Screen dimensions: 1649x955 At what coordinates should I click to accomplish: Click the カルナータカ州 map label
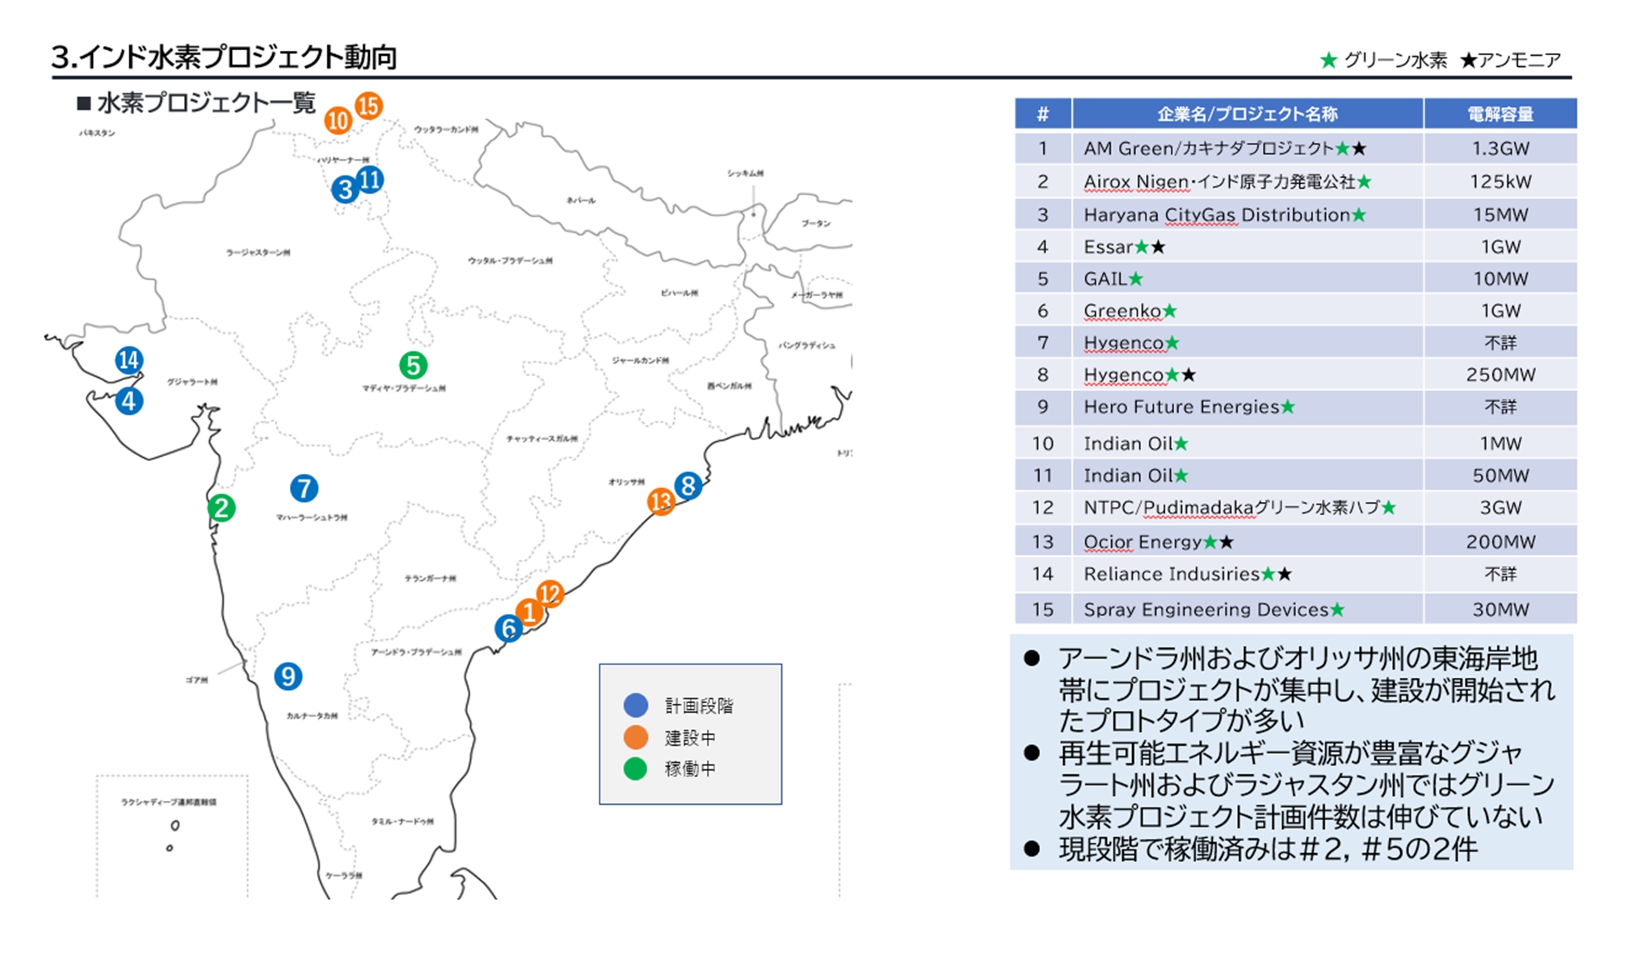pyautogui.click(x=312, y=716)
